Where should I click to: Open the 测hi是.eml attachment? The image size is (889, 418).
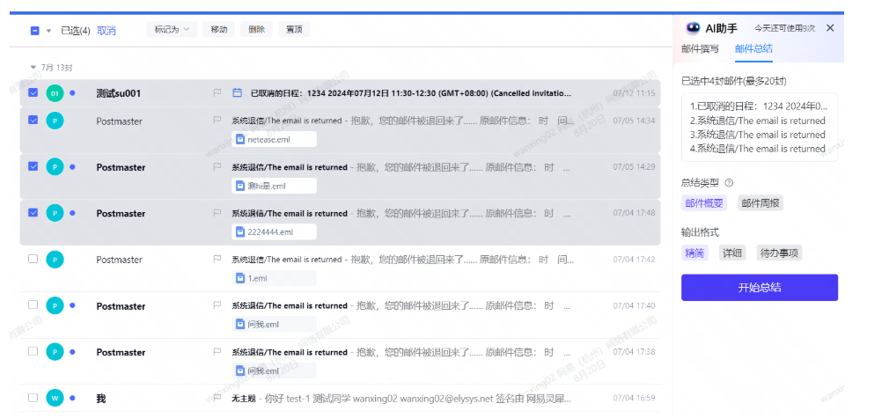point(274,186)
